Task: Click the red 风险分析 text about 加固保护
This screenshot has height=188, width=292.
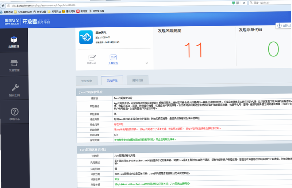Action: [167, 129]
